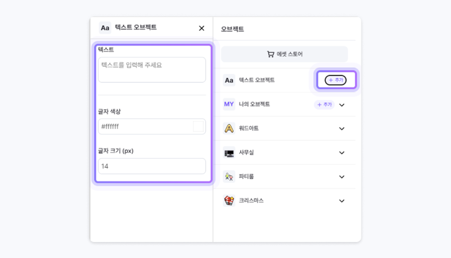Click the MY objects icon
This screenshot has width=451, height=258.
coord(229,104)
